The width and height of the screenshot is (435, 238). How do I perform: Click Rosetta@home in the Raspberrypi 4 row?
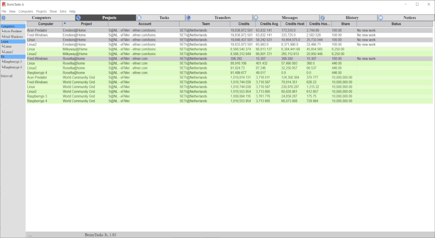[74, 73]
